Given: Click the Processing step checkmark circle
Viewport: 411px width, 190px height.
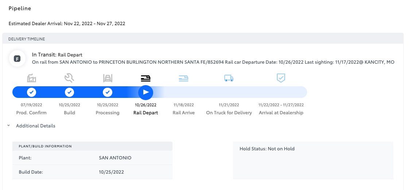Looking at the screenshot, I should [108, 92].
